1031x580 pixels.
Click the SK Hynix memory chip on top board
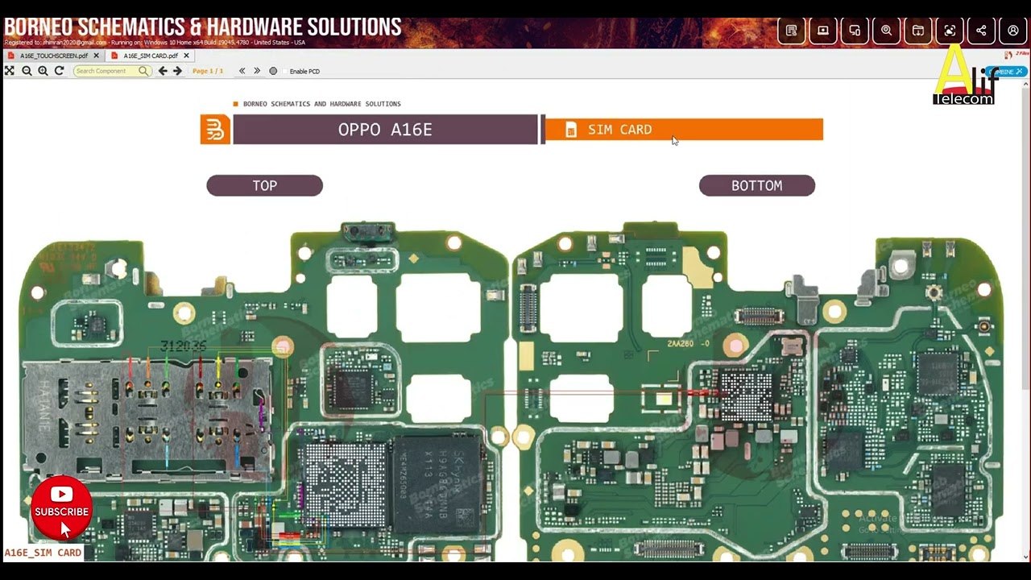(x=437, y=484)
